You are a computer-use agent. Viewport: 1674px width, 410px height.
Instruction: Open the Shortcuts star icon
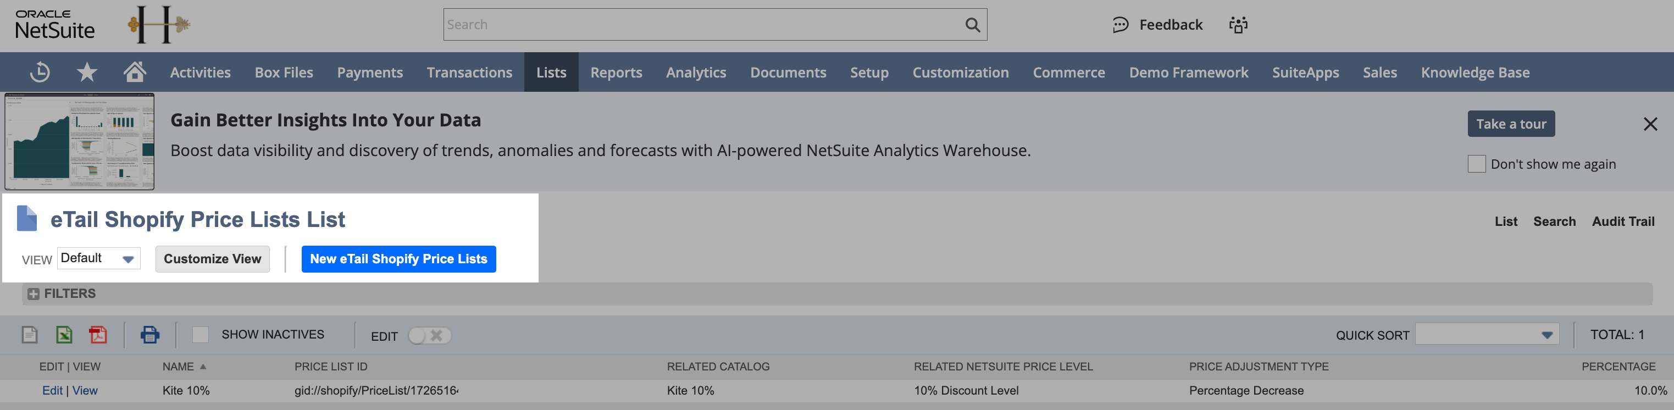[x=87, y=72]
